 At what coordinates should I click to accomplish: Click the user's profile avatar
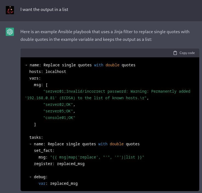coord(10,10)
